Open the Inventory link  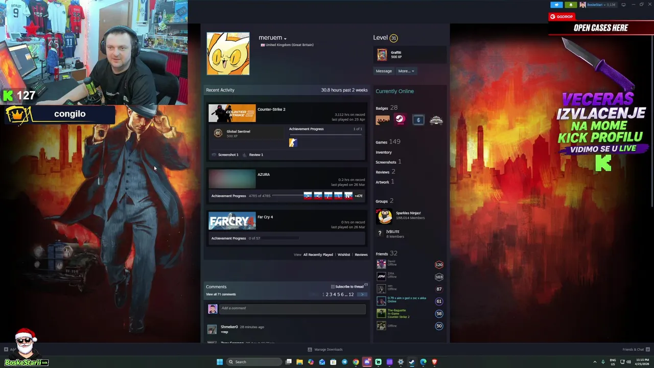(384, 152)
